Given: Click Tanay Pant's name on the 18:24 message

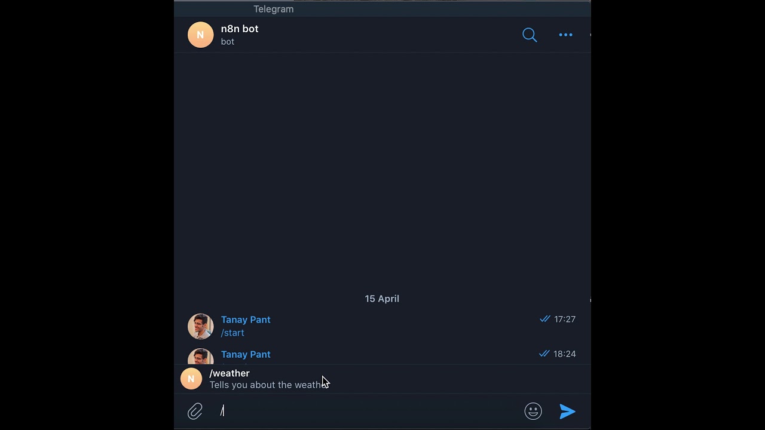Looking at the screenshot, I should (246, 355).
